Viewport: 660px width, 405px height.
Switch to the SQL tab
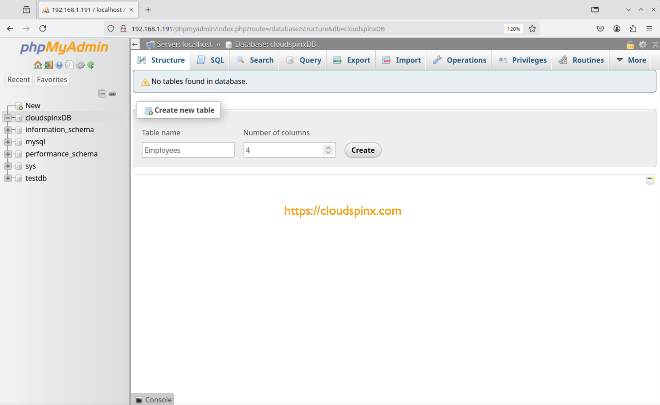[x=210, y=60]
